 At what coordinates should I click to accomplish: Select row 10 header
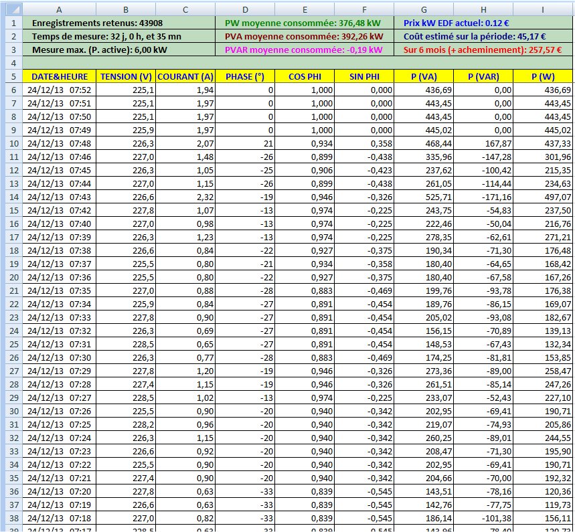click(x=14, y=143)
